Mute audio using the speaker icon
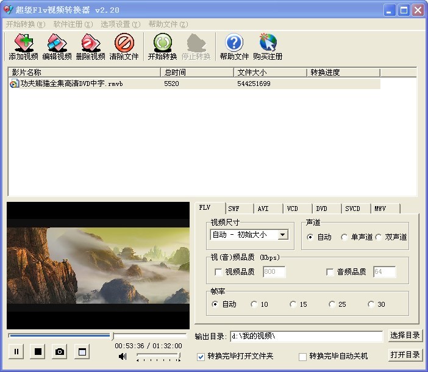This screenshot has width=428, height=372. pyautogui.click(x=123, y=356)
